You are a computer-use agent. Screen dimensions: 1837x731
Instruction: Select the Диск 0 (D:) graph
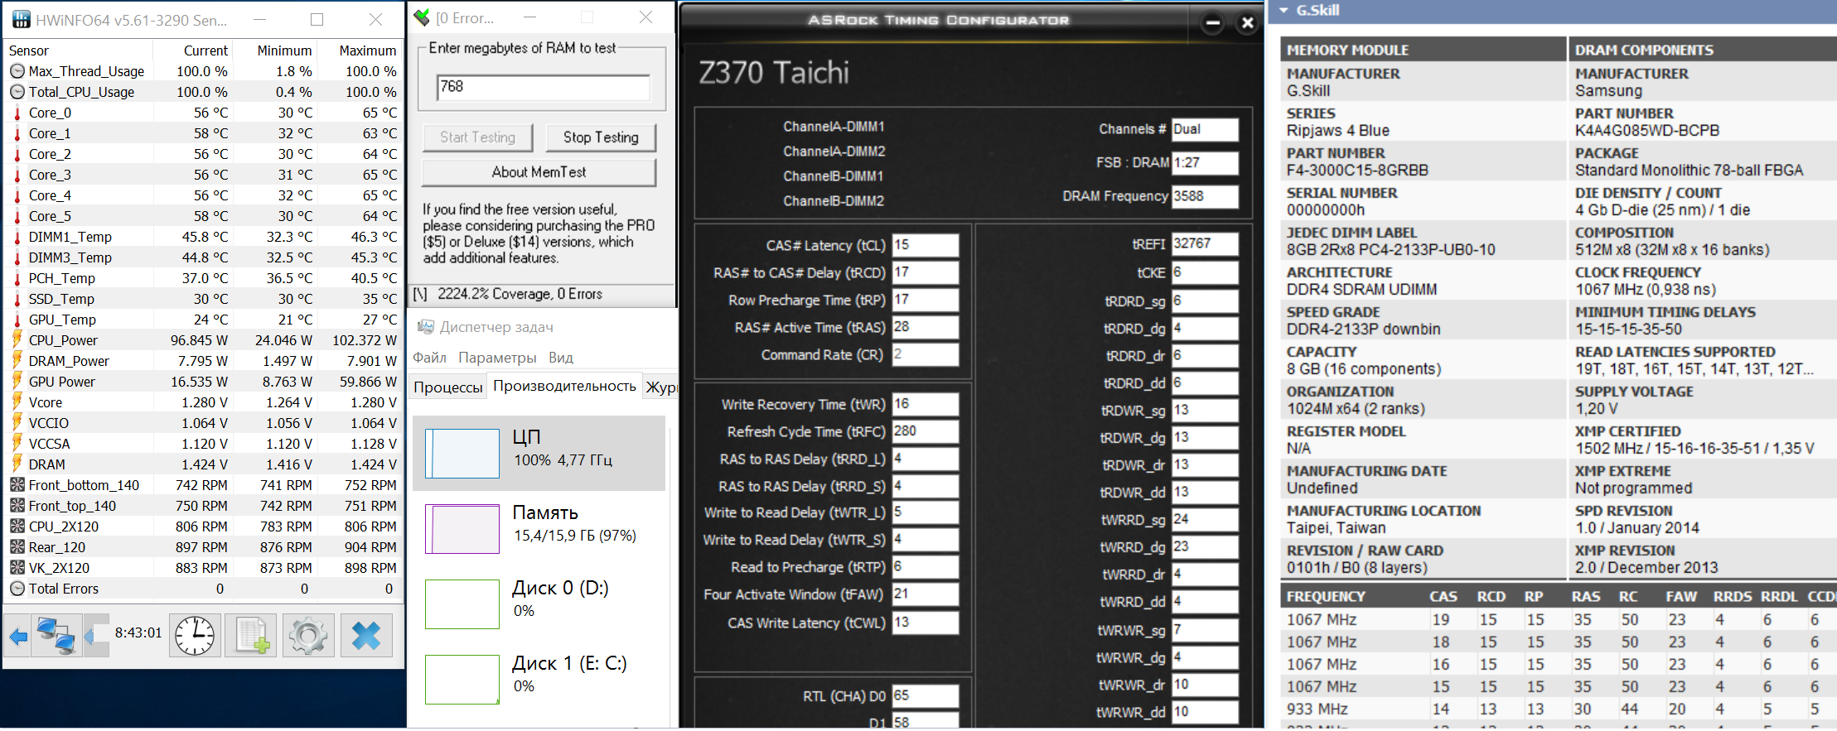tap(539, 604)
